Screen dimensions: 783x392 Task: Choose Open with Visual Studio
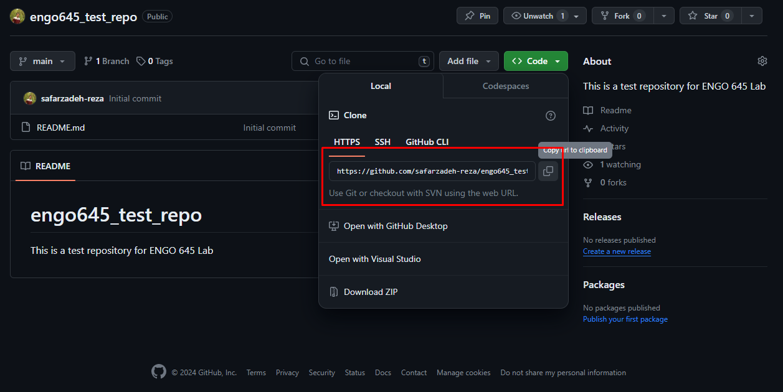pos(444,259)
